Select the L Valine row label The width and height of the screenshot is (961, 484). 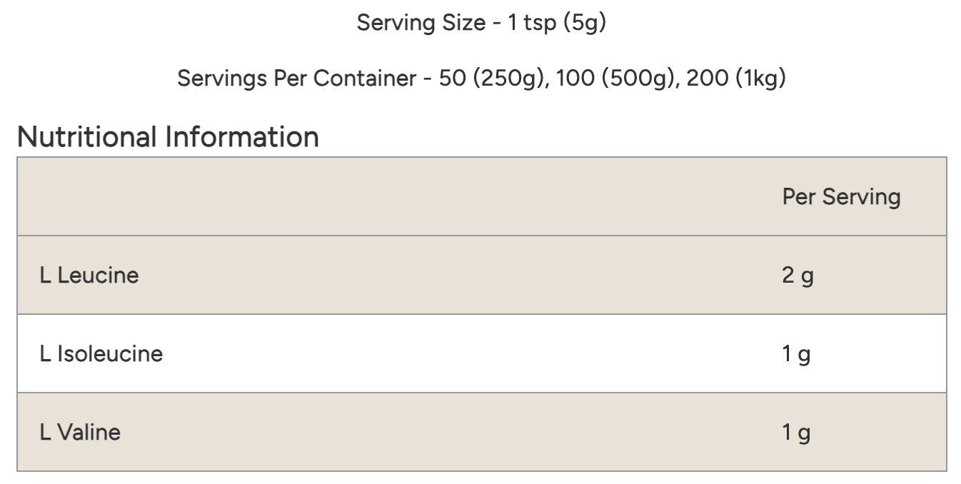[80, 432]
